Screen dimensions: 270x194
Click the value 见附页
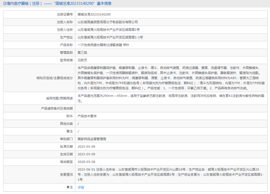click(x=82, y=60)
